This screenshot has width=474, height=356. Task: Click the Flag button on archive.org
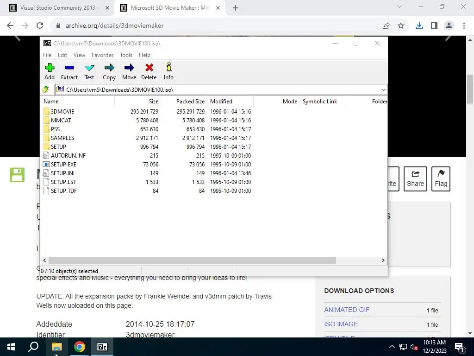pyautogui.click(x=441, y=178)
